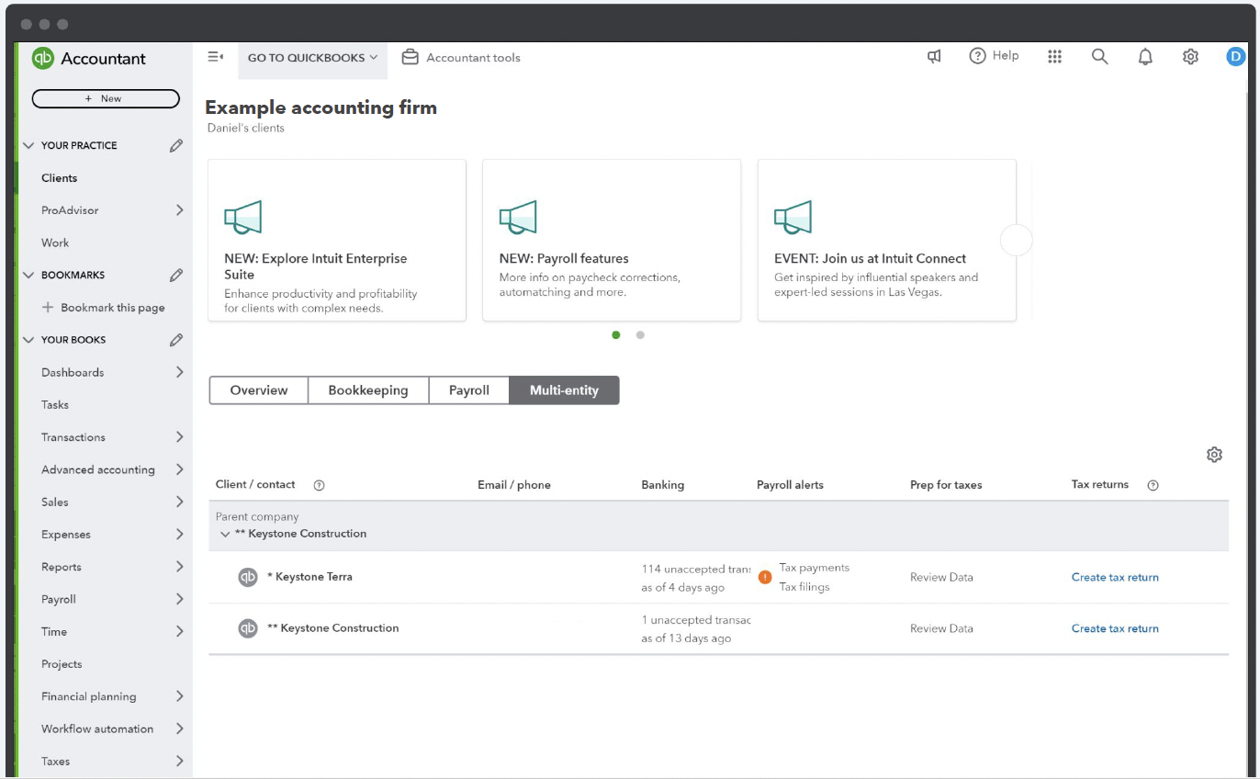Click megaphone icon on Intuit Connect card
This screenshot has width=1260, height=779.
click(793, 217)
